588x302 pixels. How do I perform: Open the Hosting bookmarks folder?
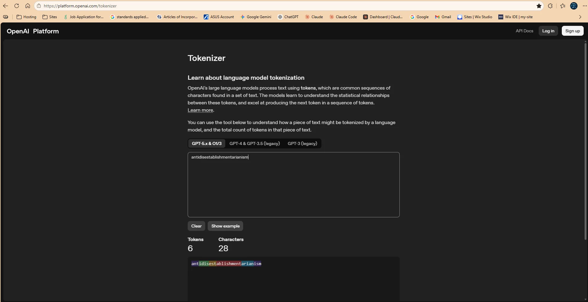(x=27, y=17)
